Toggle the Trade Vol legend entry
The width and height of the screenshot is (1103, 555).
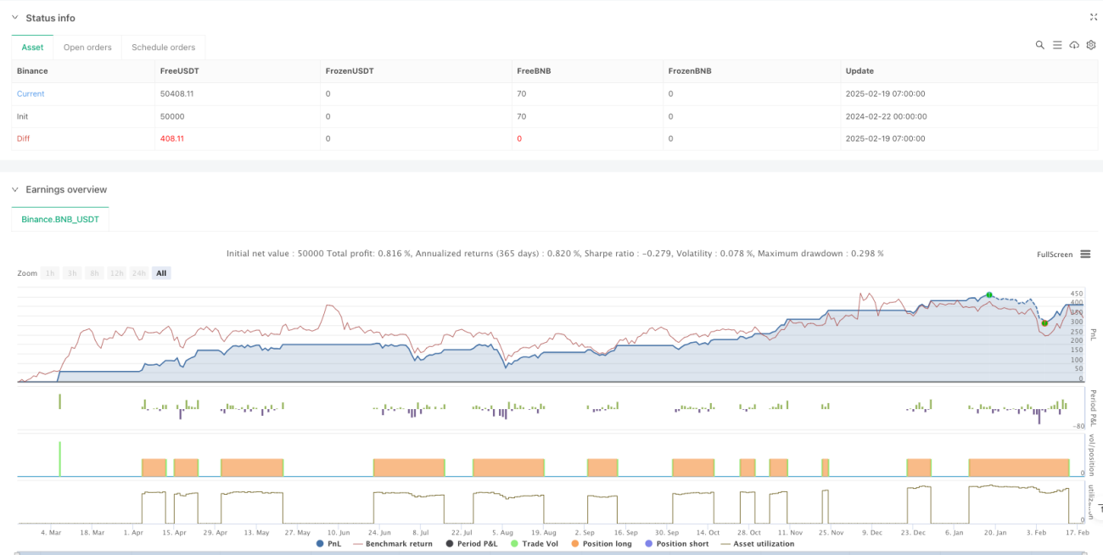[x=529, y=544]
